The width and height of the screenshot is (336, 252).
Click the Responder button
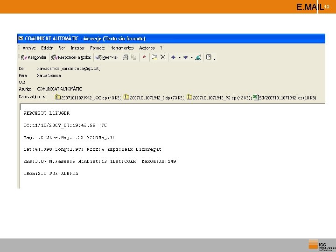[34, 57]
